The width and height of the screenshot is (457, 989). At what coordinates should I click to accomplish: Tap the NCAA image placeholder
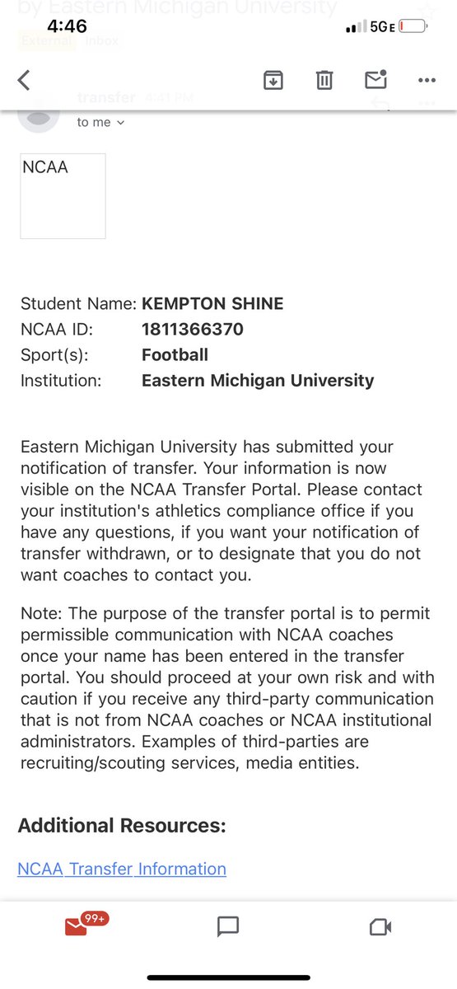tap(63, 196)
